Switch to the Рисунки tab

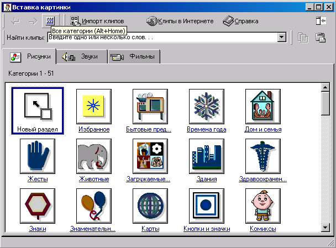[x=29, y=56]
